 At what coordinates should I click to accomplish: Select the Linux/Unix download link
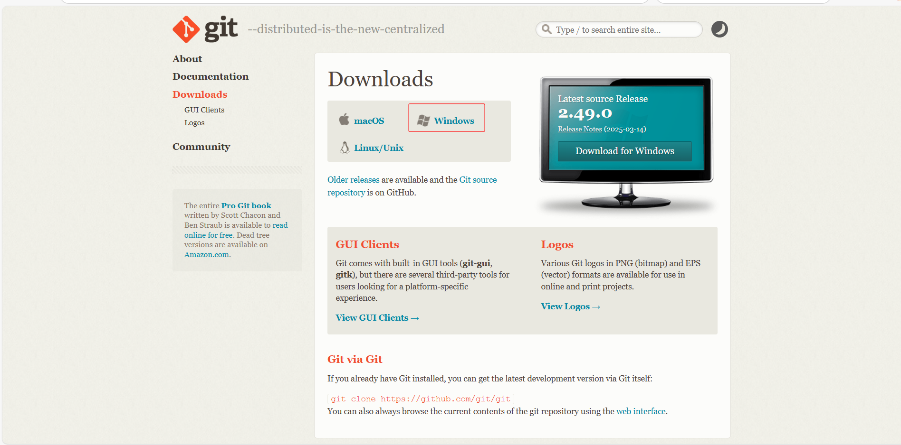click(x=379, y=148)
